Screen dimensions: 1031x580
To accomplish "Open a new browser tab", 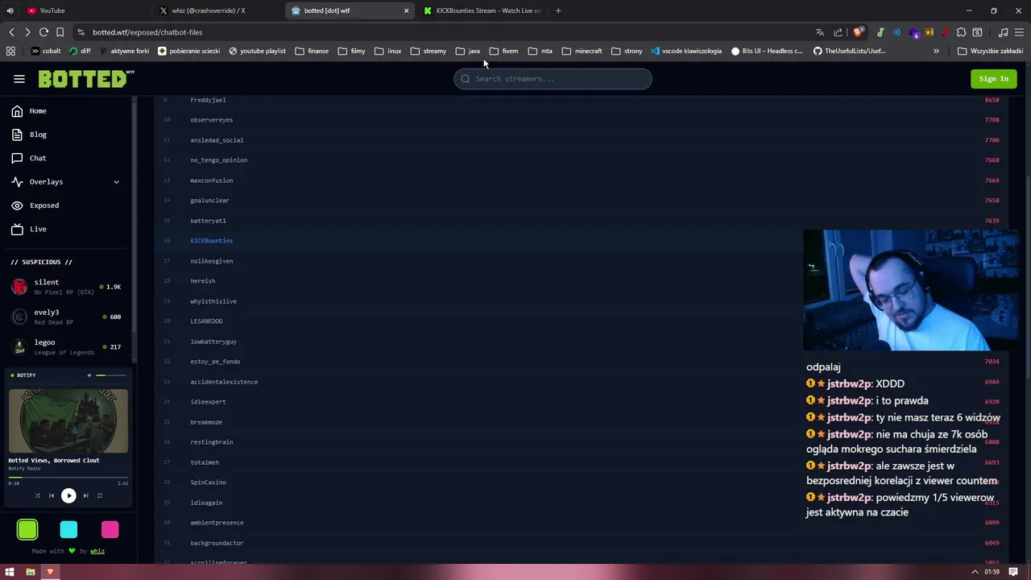I will coord(558,10).
